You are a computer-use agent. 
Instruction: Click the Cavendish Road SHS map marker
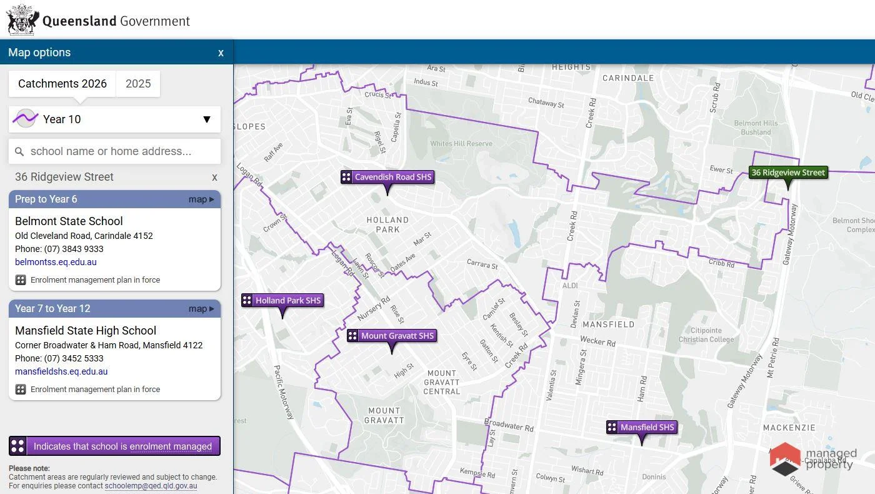387,178
